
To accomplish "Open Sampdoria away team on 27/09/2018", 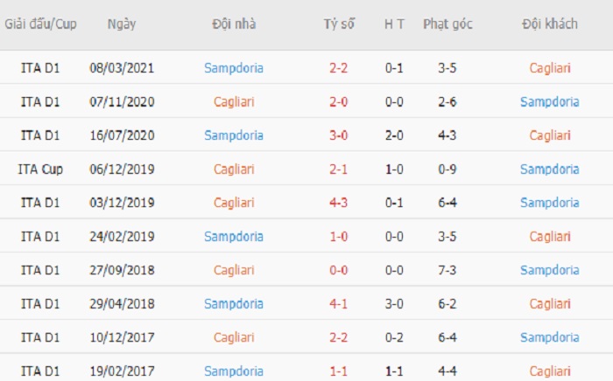I will click(550, 270).
